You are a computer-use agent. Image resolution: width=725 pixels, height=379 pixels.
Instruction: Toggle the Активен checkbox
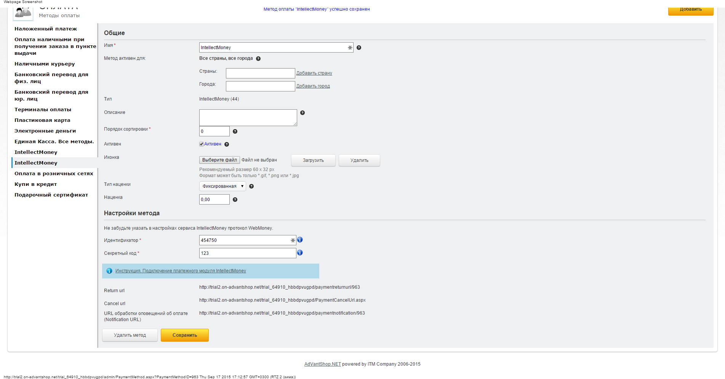click(x=202, y=144)
